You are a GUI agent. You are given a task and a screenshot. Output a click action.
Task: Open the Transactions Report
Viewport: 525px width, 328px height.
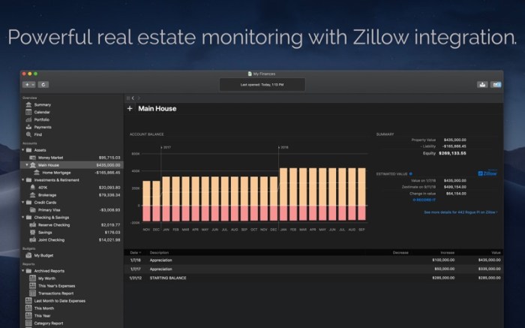tap(55, 293)
